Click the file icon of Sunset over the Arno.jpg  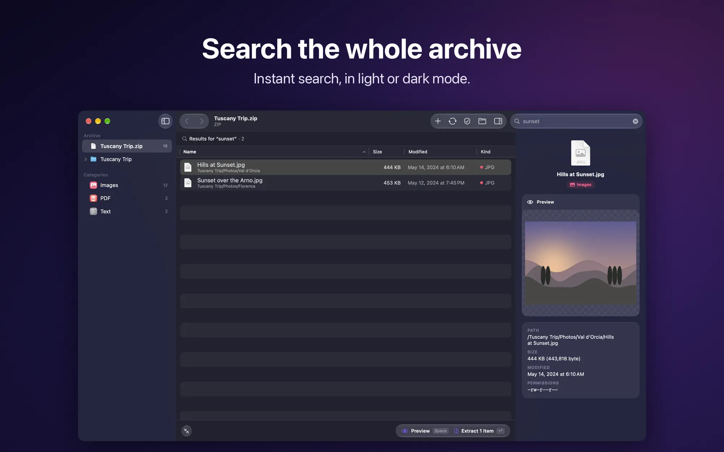[x=188, y=183]
